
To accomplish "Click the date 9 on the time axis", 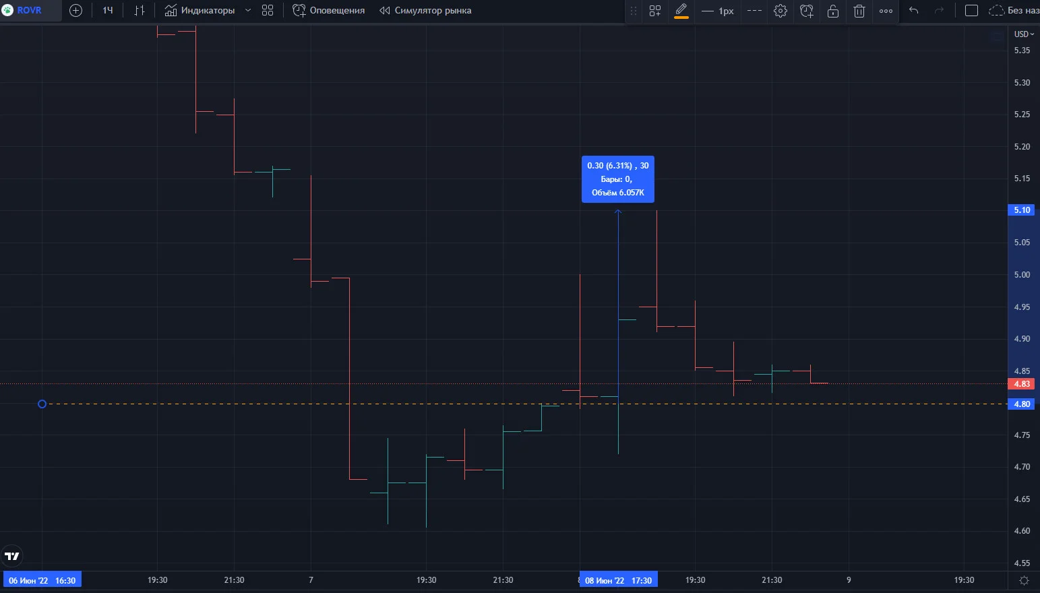I will coord(849,580).
